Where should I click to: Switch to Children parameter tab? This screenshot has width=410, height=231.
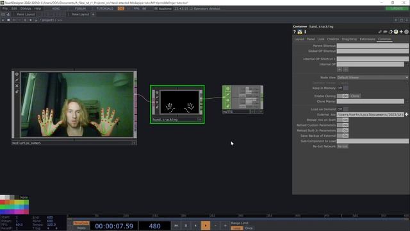333,39
